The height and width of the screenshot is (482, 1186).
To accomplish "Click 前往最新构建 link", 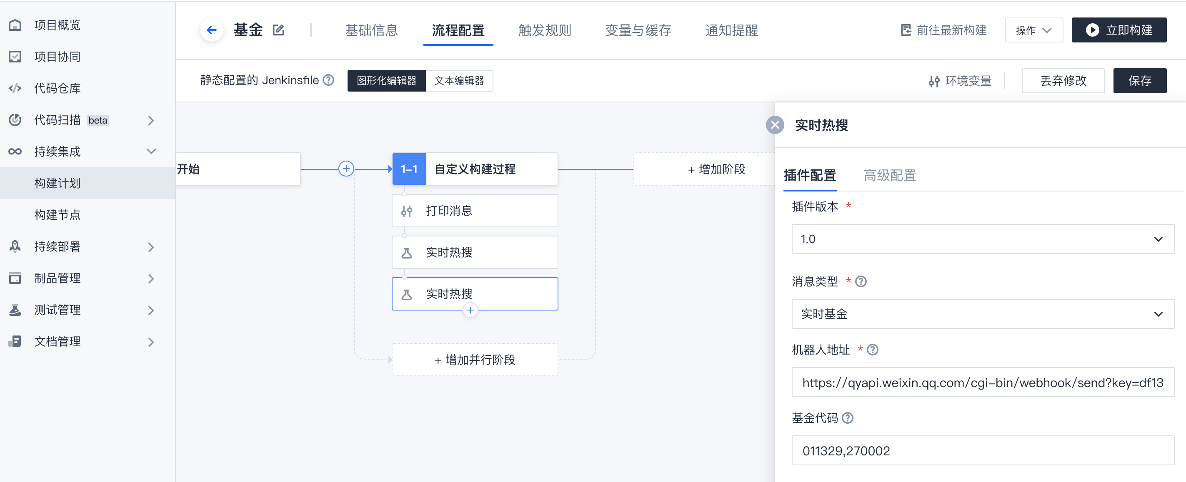I will [943, 30].
